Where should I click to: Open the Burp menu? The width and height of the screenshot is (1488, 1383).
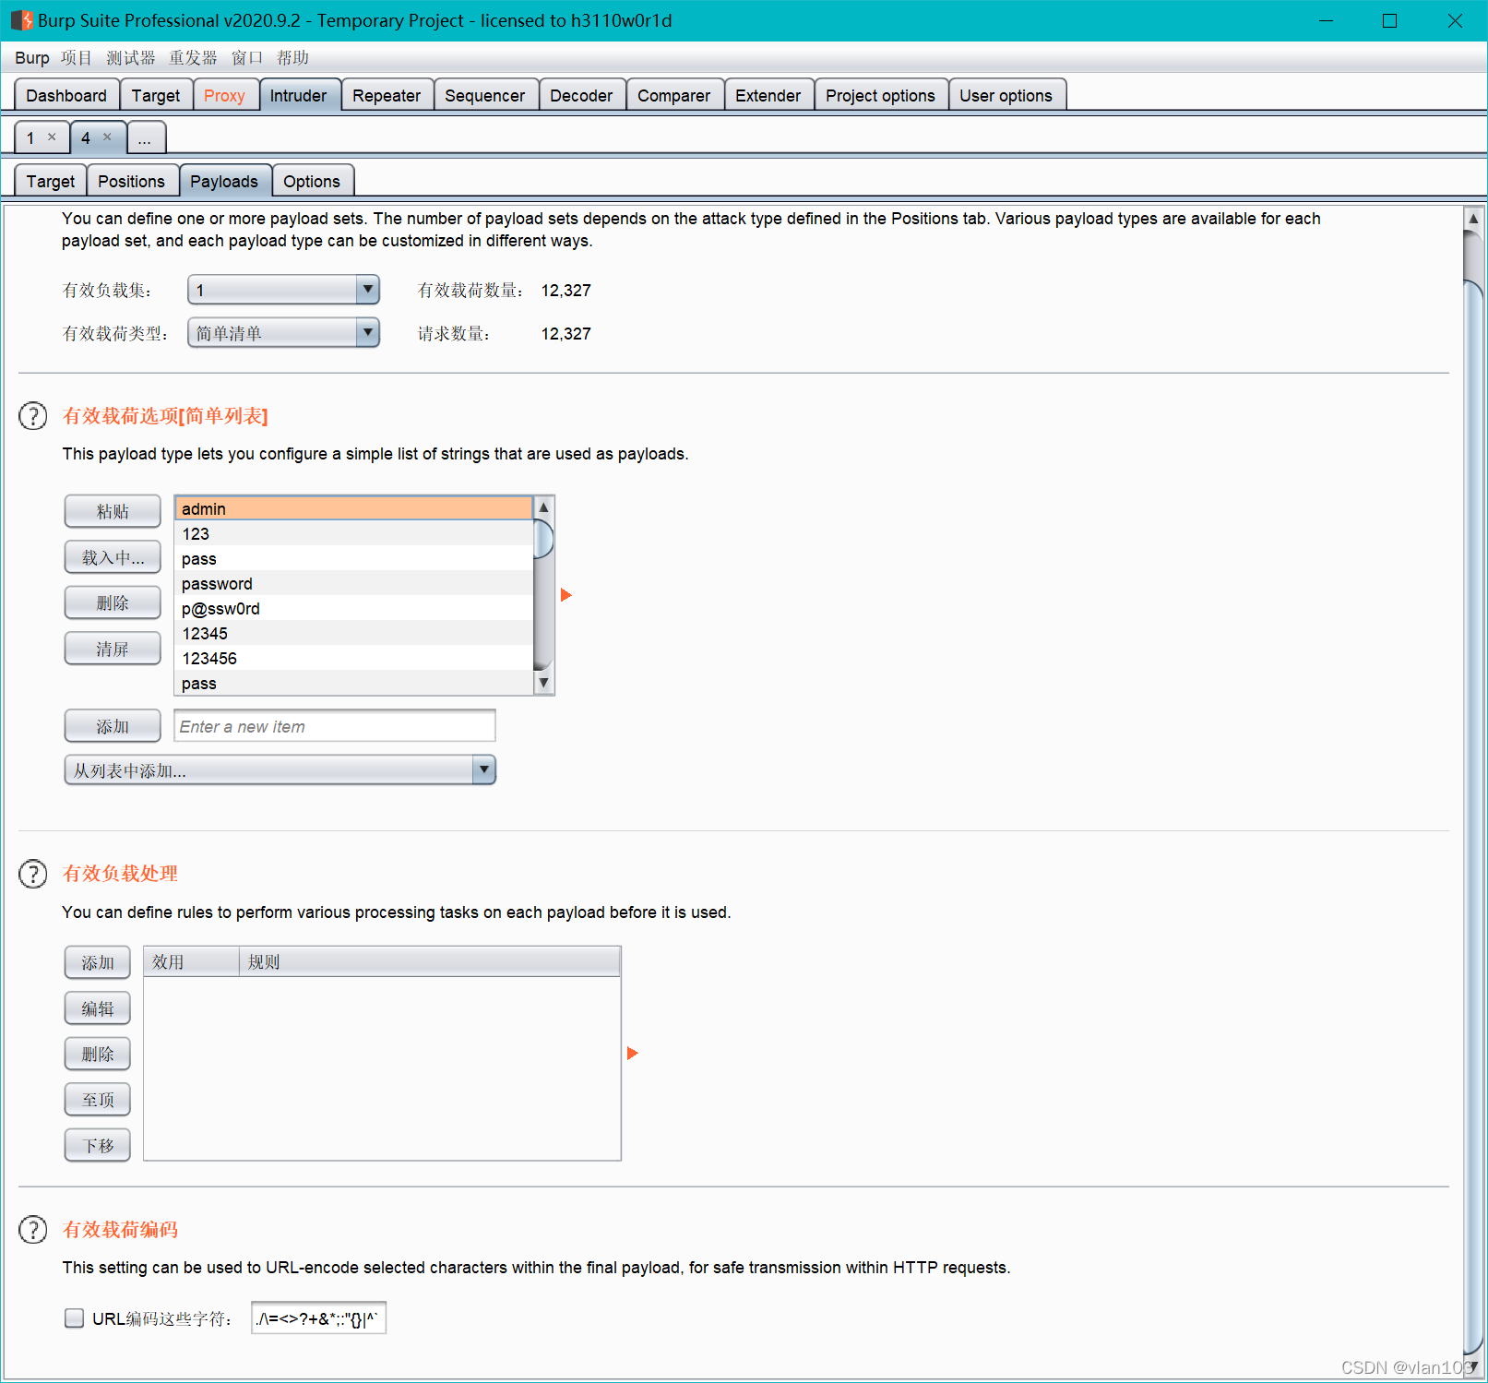tap(32, 57)
